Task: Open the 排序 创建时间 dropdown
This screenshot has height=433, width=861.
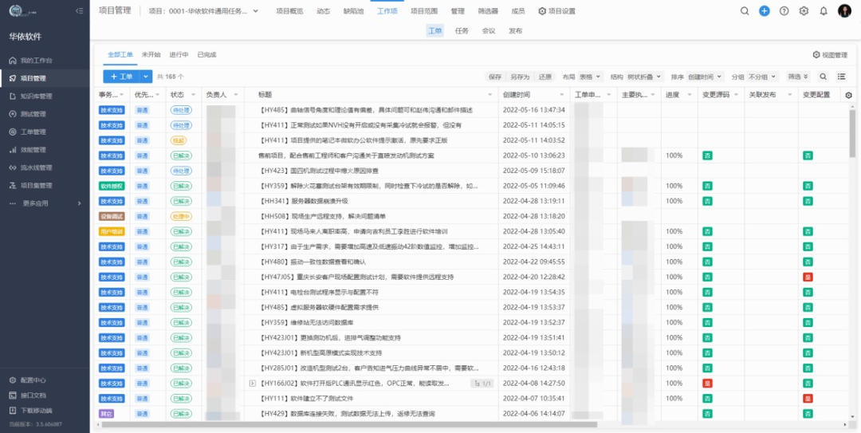Action: (705, 77)
